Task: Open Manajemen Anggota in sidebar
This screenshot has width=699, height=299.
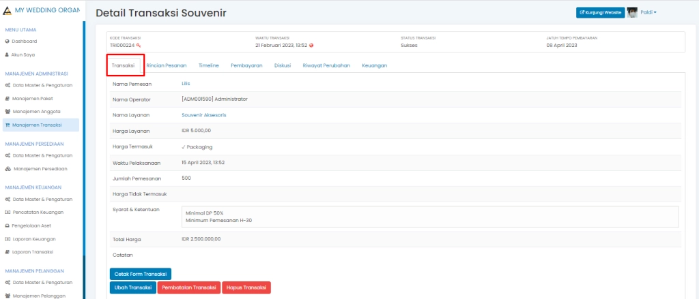Action: point(37,111)
